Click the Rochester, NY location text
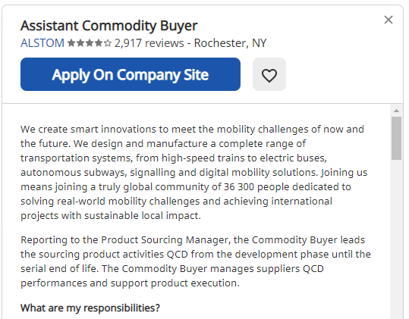The image size is (409, 319). [x=230, y=43]
